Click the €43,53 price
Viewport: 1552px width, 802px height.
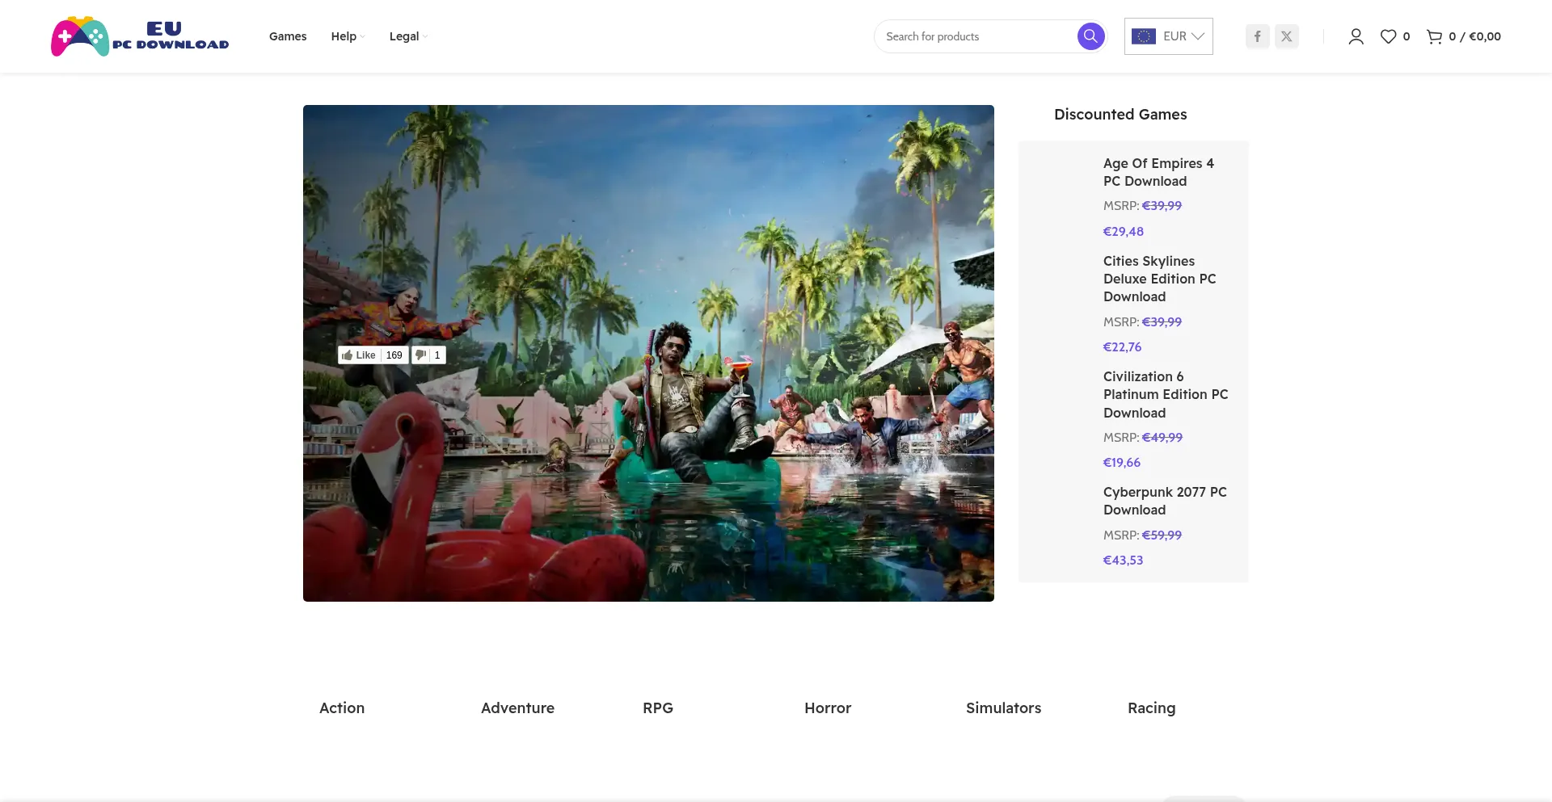coord(1124,560)
